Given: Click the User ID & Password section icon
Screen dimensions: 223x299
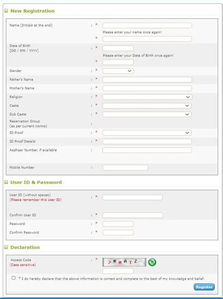Looking at the screenshot, I should coord(6,182).
